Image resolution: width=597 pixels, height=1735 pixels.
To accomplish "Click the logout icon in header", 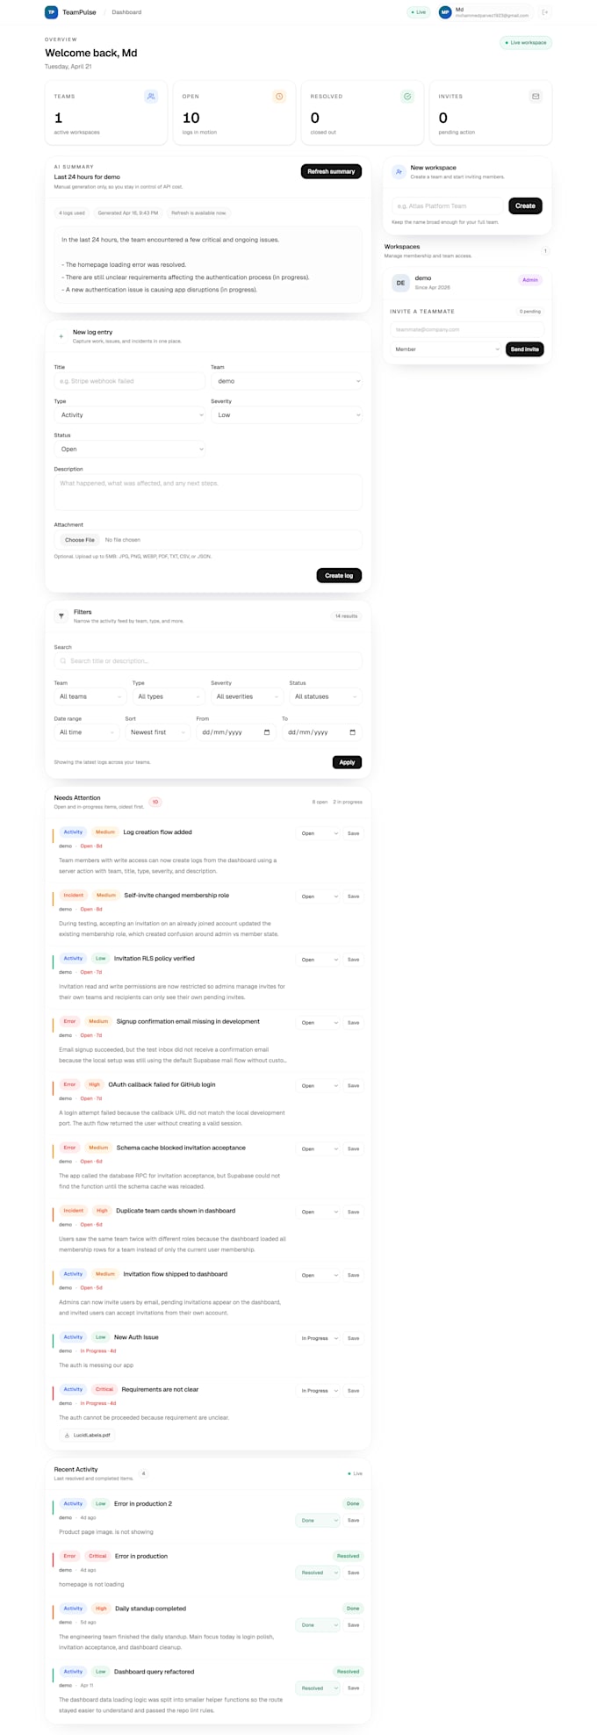I will pos(545,12).
